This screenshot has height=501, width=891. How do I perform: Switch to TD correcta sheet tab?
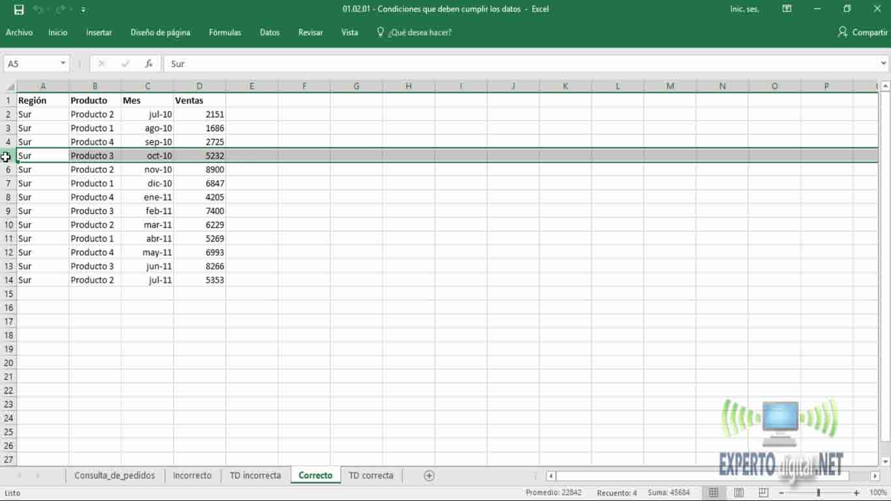[370, 476]
